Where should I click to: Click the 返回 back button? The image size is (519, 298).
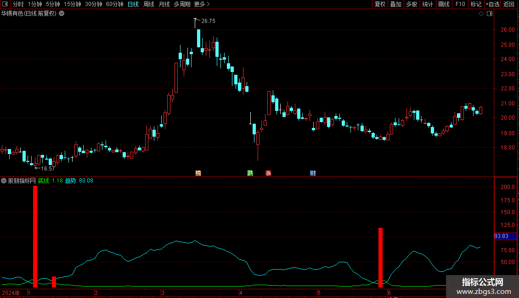pos(509,4)
